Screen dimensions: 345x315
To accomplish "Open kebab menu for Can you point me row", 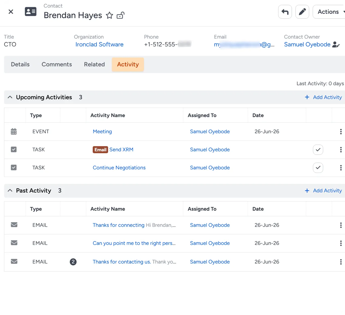I will [x=341, y=243].
